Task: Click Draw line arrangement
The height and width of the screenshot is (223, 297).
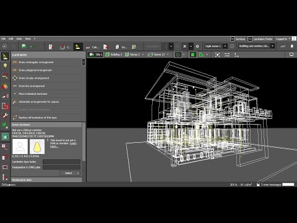Action: click(46, 86)
